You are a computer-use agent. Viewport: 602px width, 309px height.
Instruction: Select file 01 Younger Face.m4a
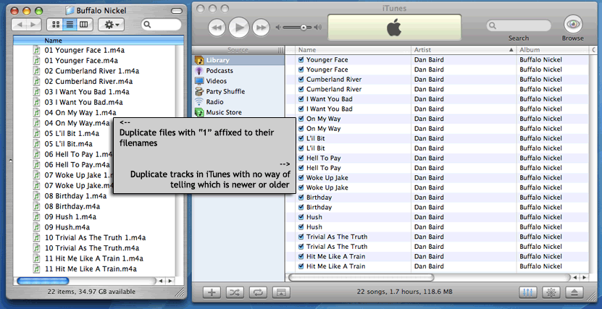tap(81, 61)
